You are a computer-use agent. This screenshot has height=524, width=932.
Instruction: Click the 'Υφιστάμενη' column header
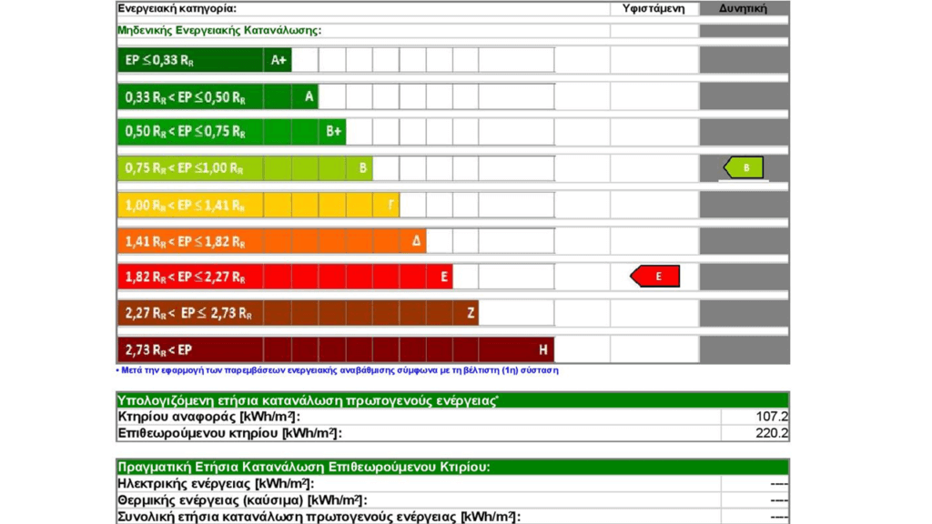click(653, 8)
